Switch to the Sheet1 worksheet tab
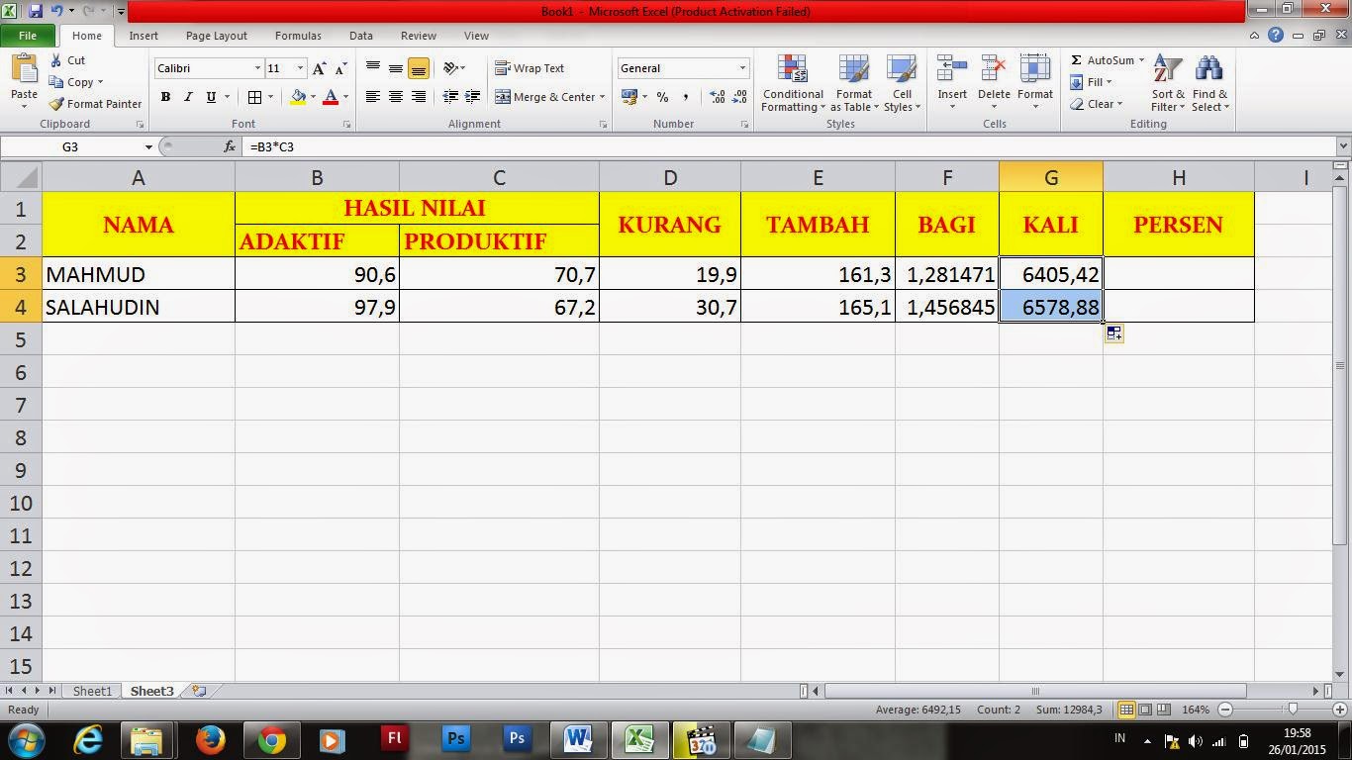The width and height of the screenshot is (1352, 760). 92,691
